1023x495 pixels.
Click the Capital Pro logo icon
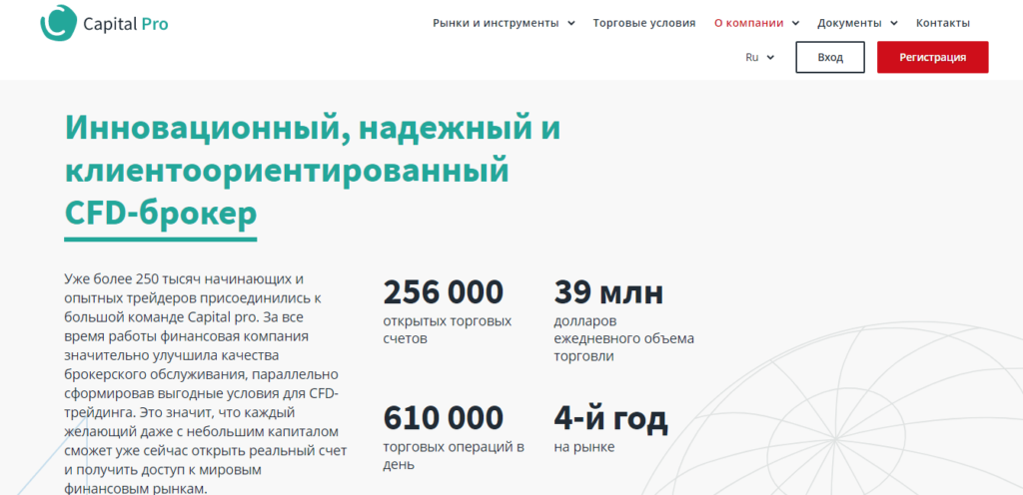click(57, 22)
